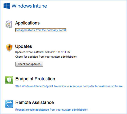Click the Windows Intune title text

29,6
